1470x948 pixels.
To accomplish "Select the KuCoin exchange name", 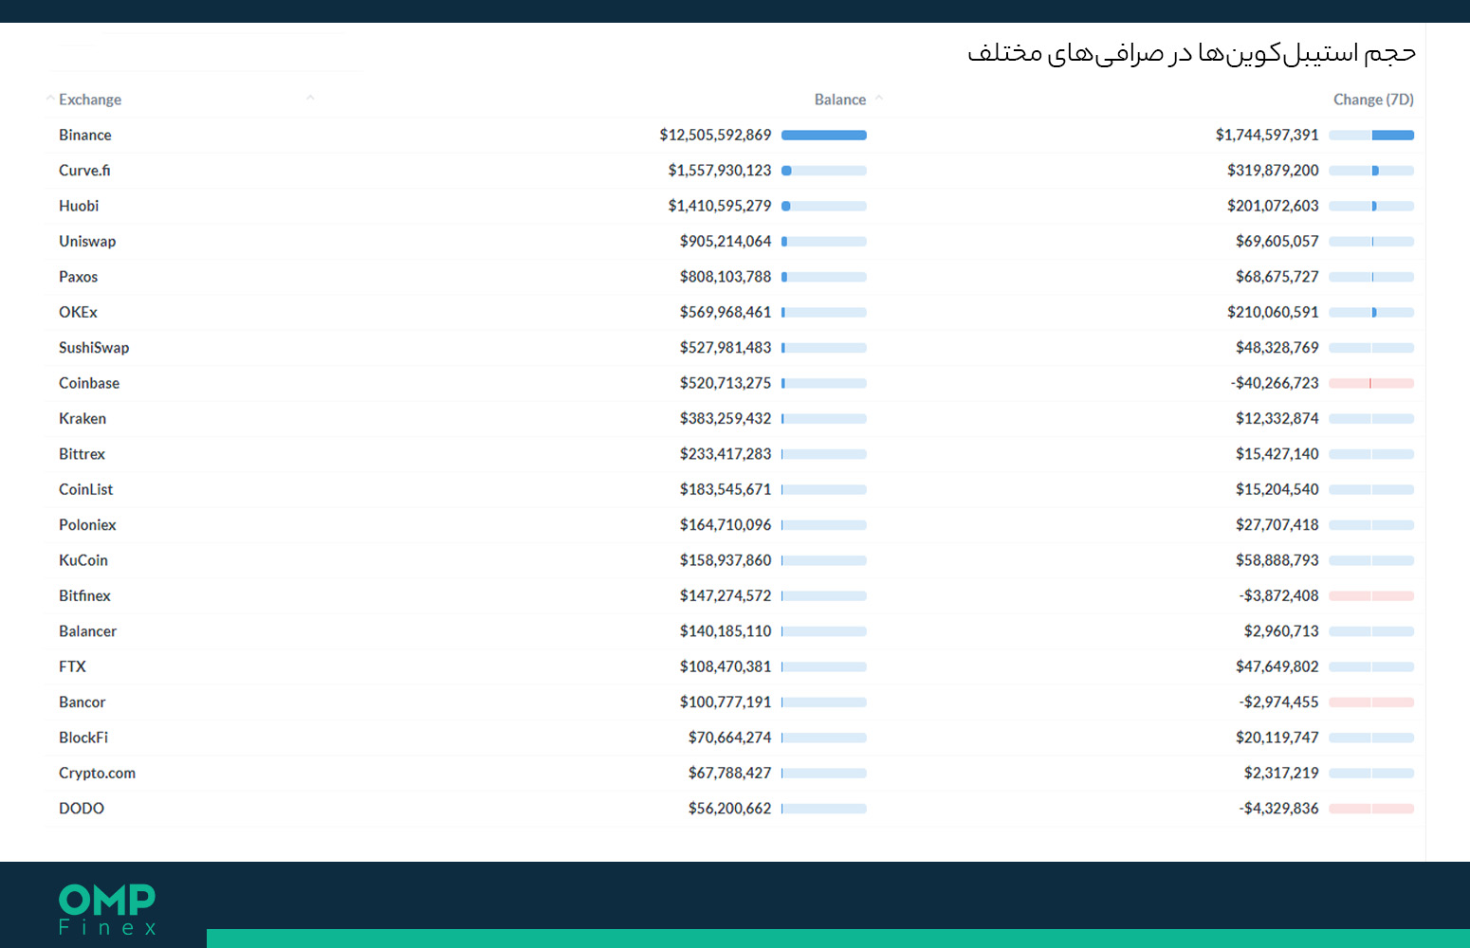I will click(x=83, y=560).
